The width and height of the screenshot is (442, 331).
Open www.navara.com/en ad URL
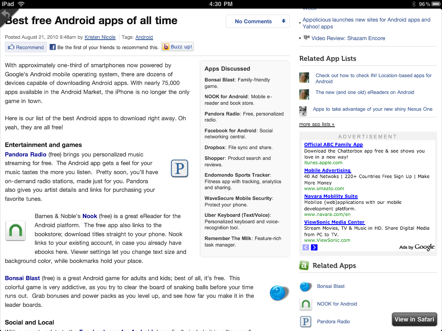[x=327, y=215]
